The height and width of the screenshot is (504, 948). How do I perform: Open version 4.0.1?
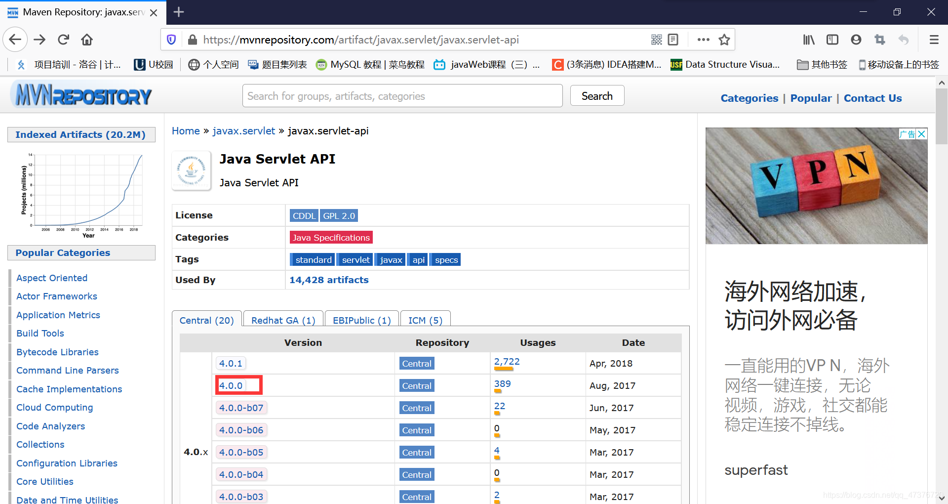[x=231, y=363]
